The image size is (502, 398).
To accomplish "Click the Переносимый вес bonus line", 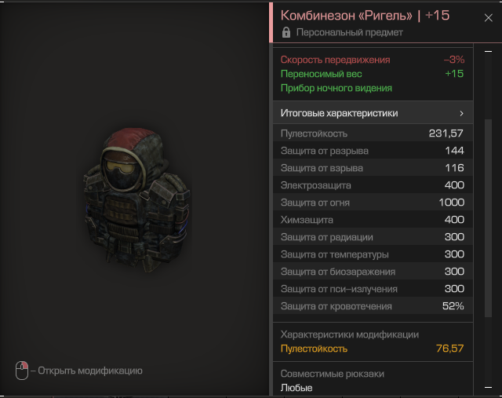I will pos(372,74).
